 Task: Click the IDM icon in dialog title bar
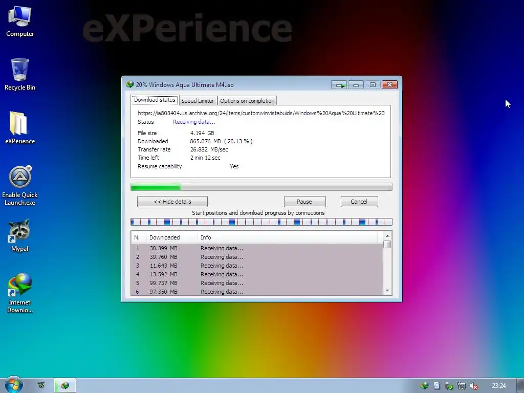[x=129, y=84]
